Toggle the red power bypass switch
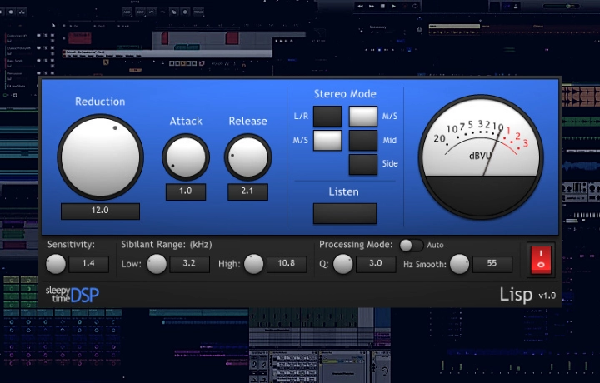Image resolution: width=600 pixels, height=383 pixels. (x=541, y=260)
